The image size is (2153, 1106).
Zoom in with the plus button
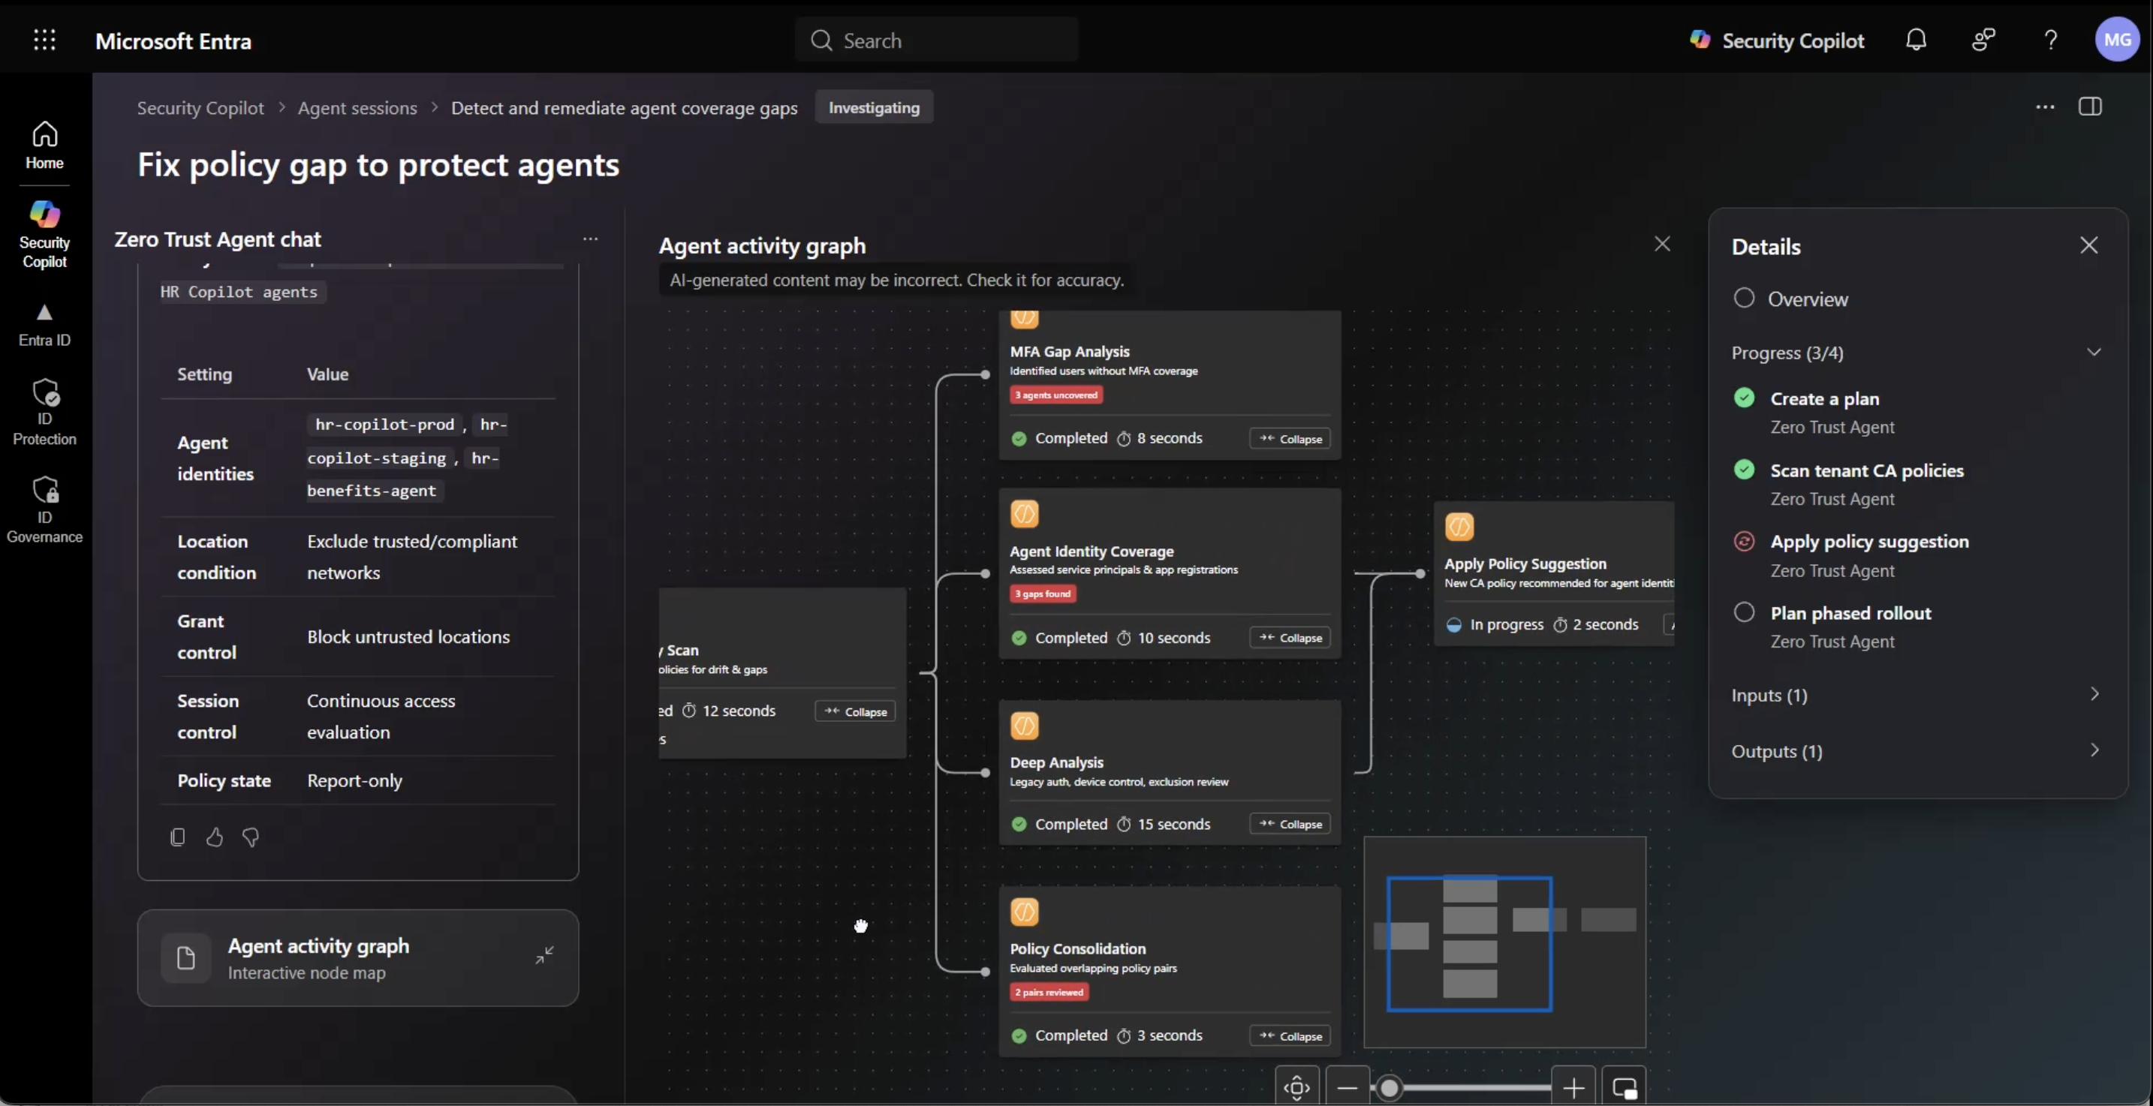click(1573, 1088)
